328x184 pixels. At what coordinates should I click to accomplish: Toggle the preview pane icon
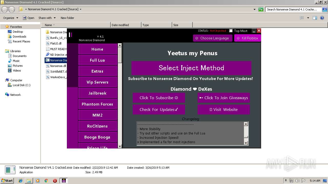point(315,18)
